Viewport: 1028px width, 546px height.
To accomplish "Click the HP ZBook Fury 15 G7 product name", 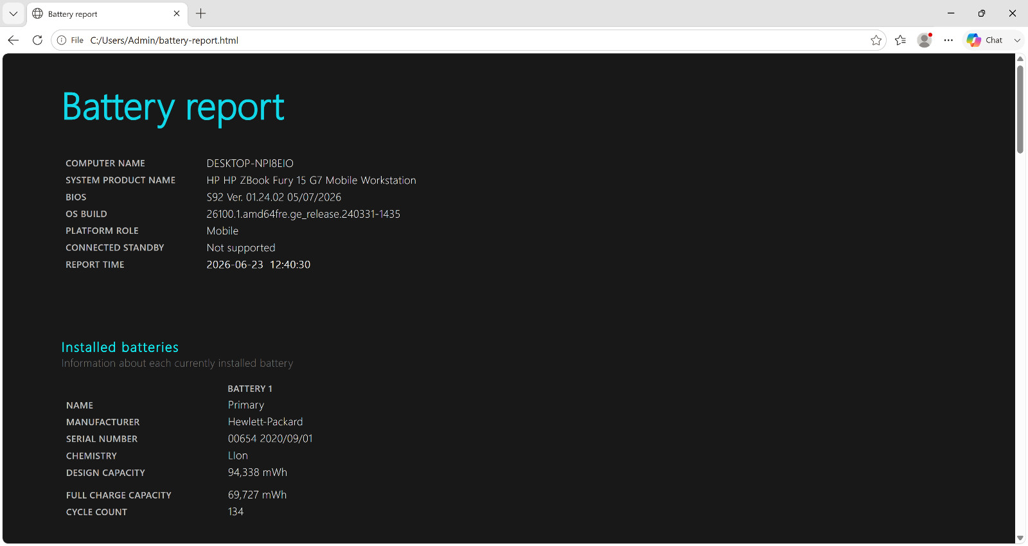I will (x=311, y=181).
